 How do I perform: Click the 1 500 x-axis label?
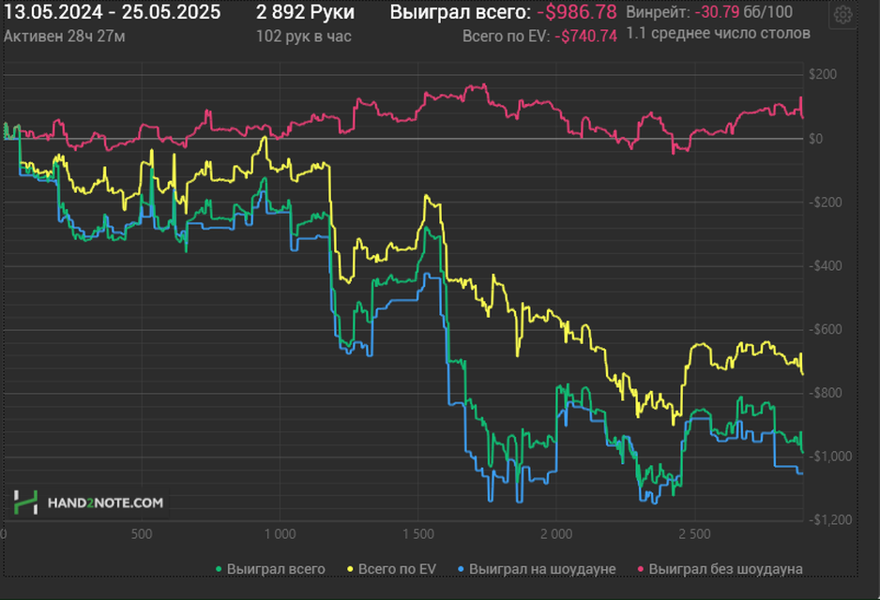click(418, 534)
